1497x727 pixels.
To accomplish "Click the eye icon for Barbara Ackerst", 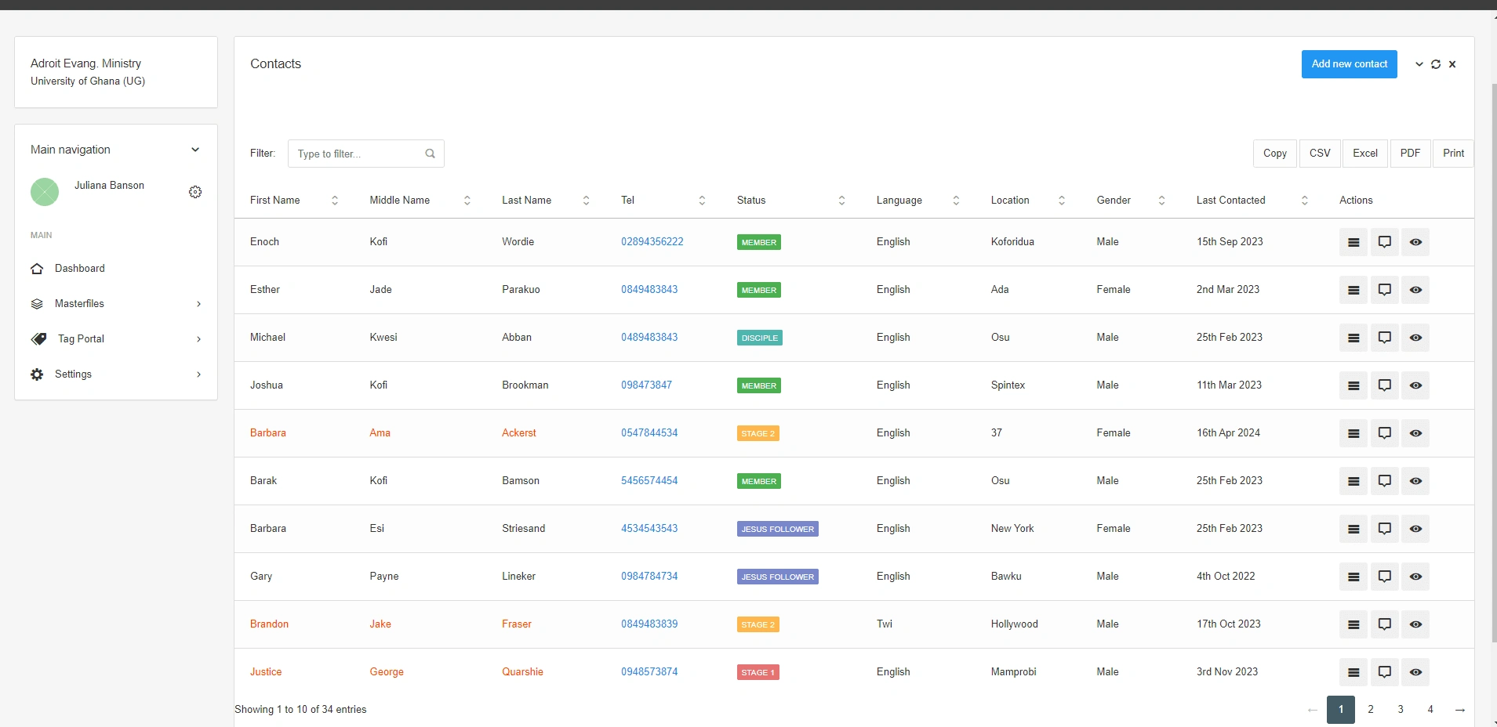I will 1415,433.
